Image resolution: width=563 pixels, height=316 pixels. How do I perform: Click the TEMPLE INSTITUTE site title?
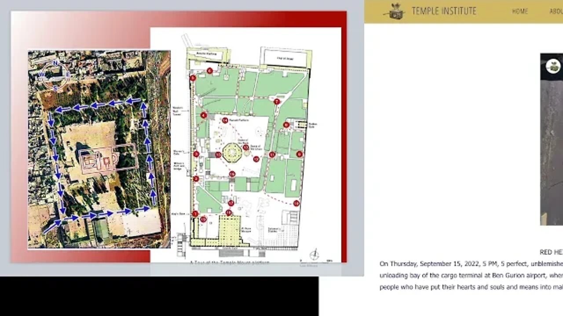444,11
